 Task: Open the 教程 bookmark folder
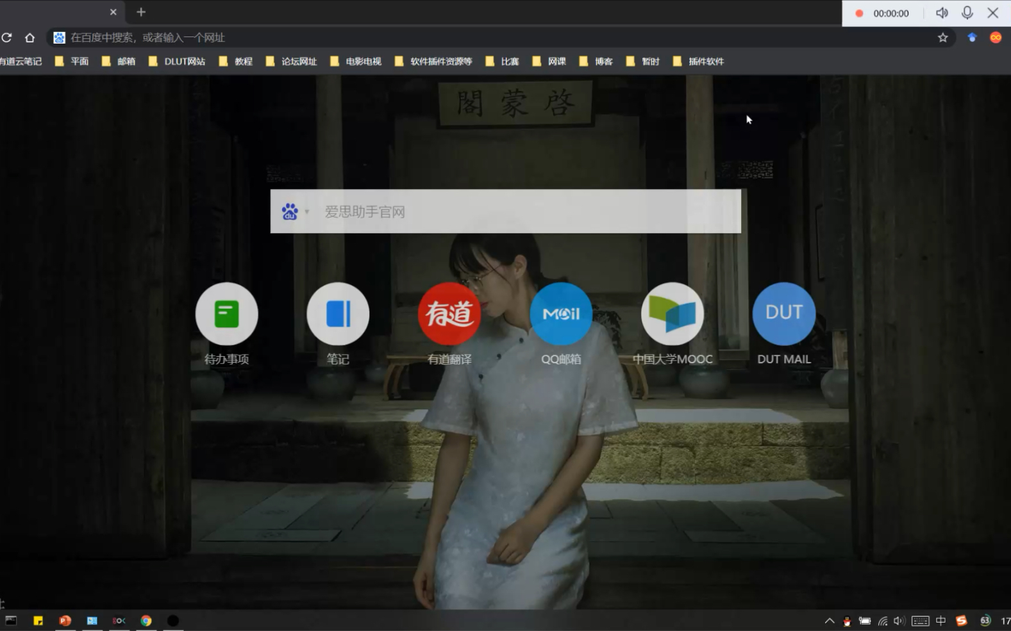(236, 61)
